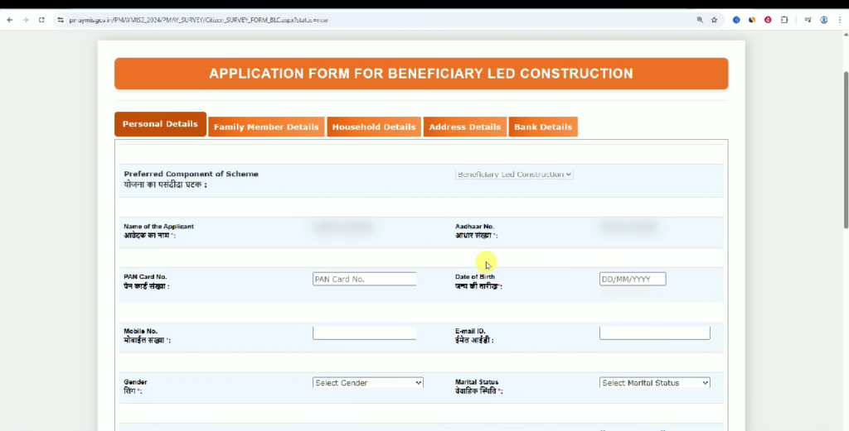
Task: Click 'Preferred Component of Scheme' label
Action: 192,174
